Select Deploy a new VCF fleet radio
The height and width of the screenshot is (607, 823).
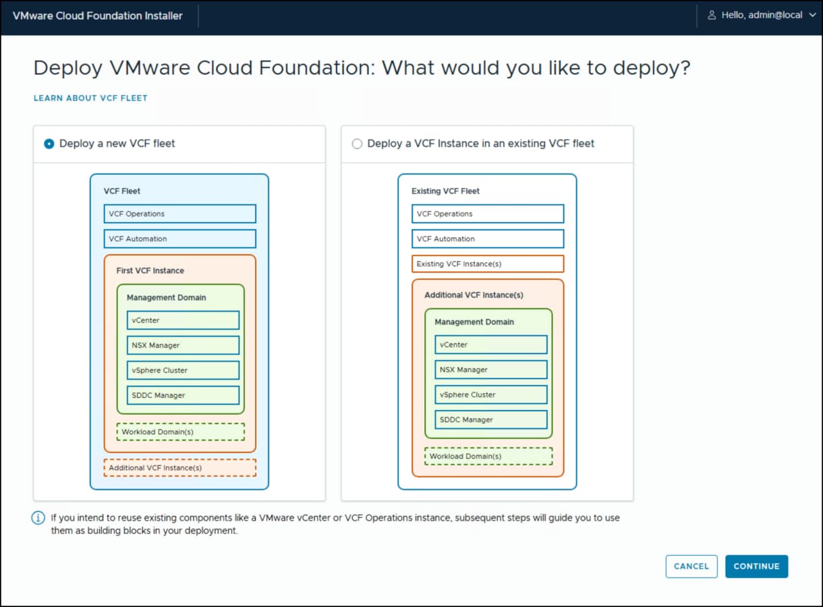pos(49,144)
